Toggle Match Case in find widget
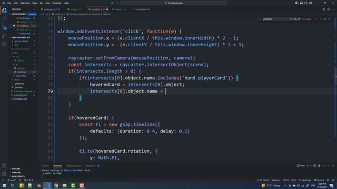This screenshot has width=337, height=189. (x=291, y=19)
